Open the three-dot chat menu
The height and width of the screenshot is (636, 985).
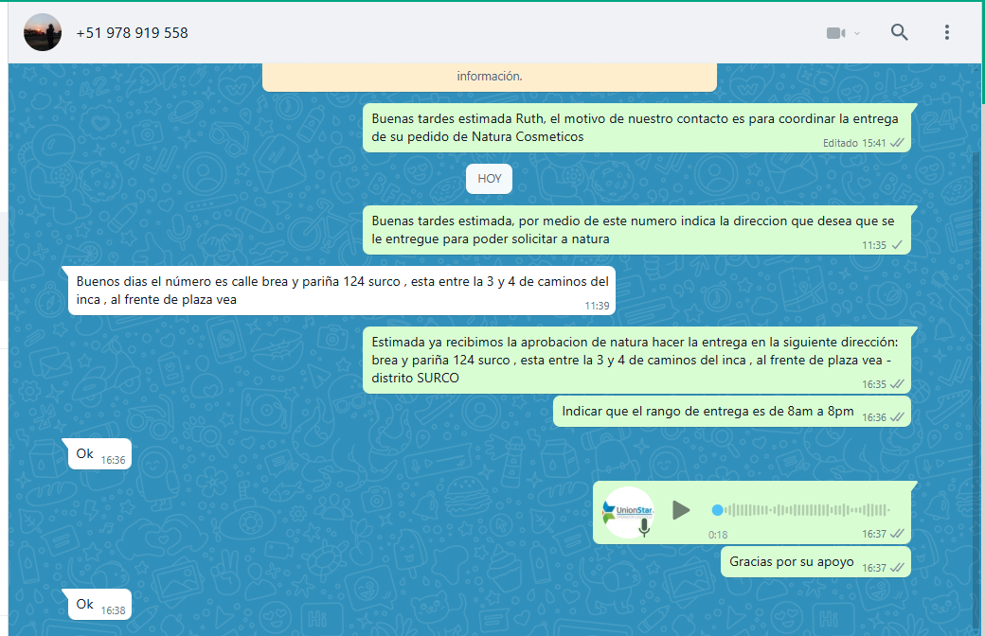coord(946,33)
